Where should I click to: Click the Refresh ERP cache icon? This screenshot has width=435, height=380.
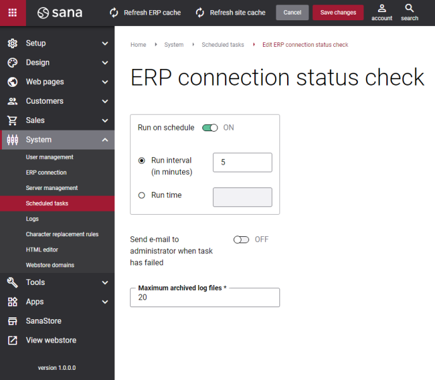point(114,13)
